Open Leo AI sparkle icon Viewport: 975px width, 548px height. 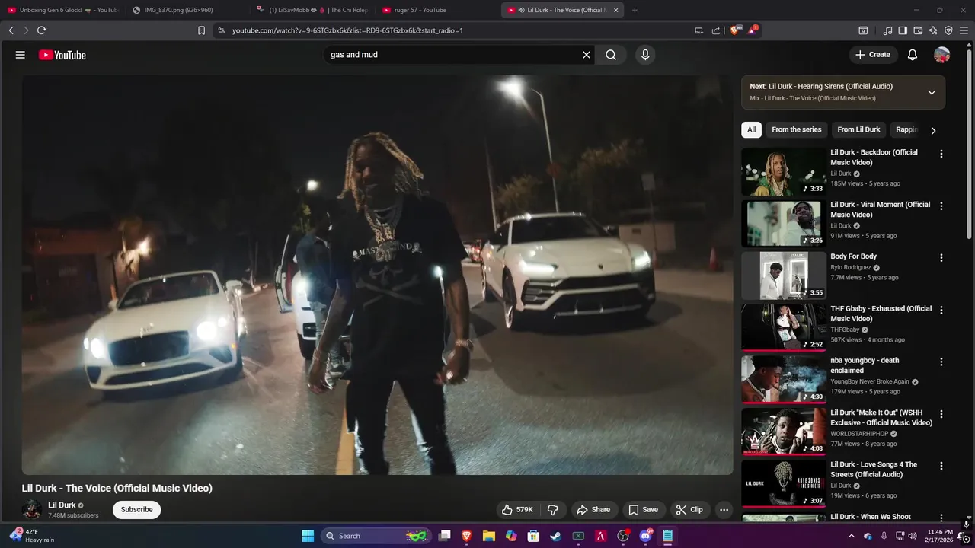933,30
